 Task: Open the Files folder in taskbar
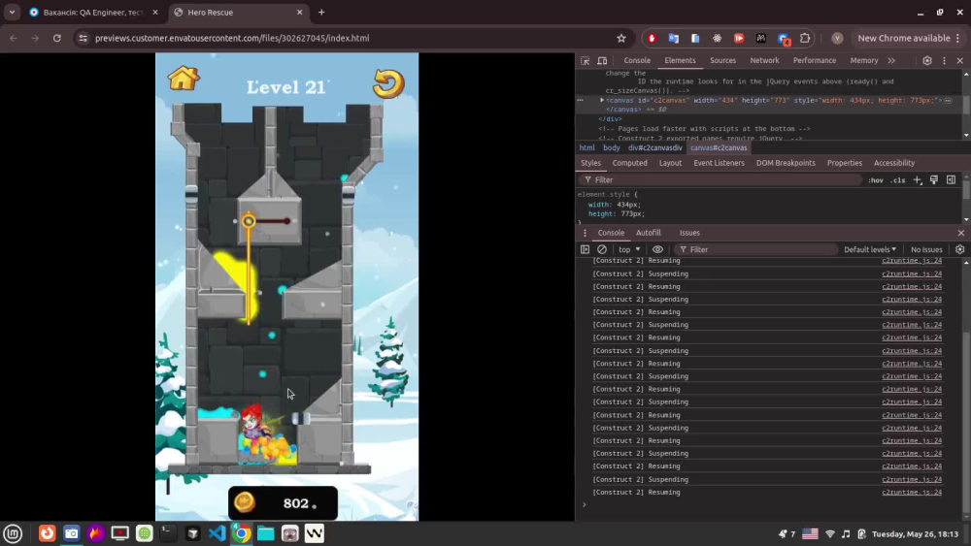(x=266, y=533)
